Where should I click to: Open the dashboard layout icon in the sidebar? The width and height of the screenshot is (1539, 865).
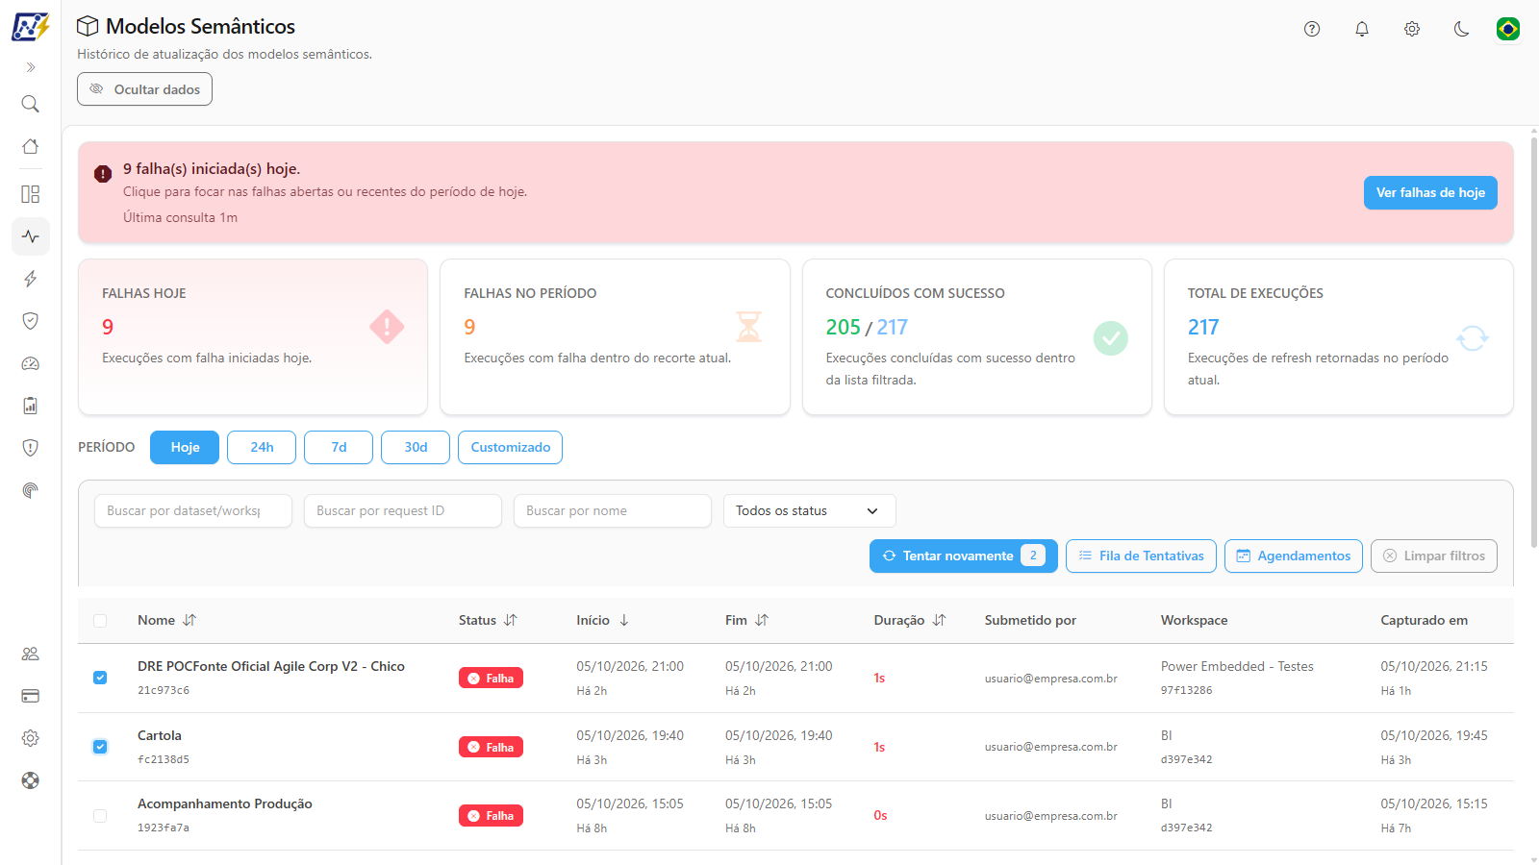point(31,194)
